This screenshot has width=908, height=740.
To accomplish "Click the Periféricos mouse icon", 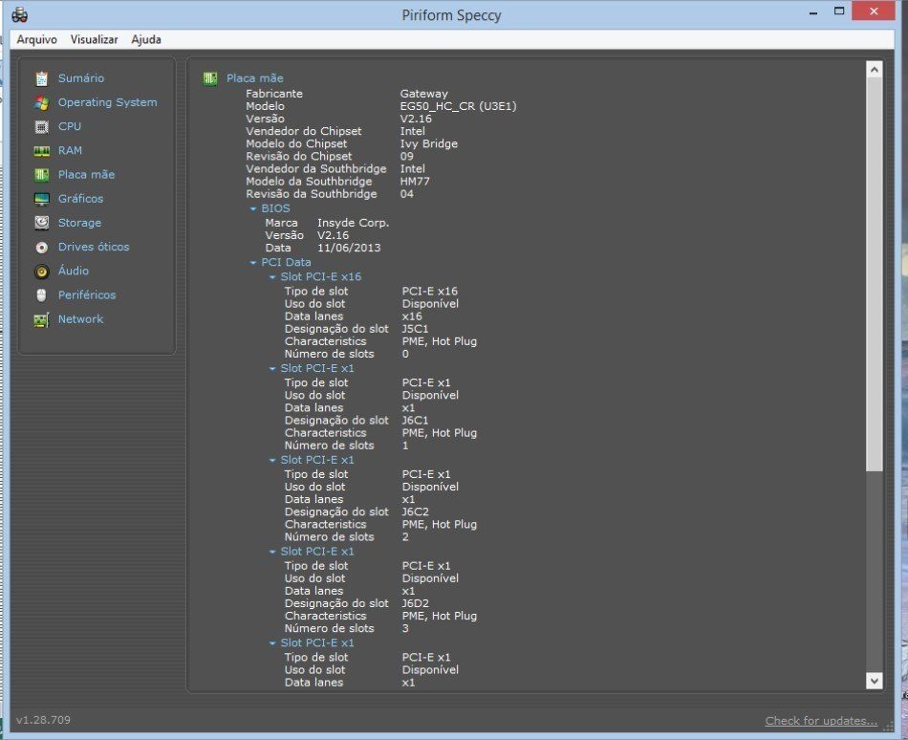I will point(42,295).
